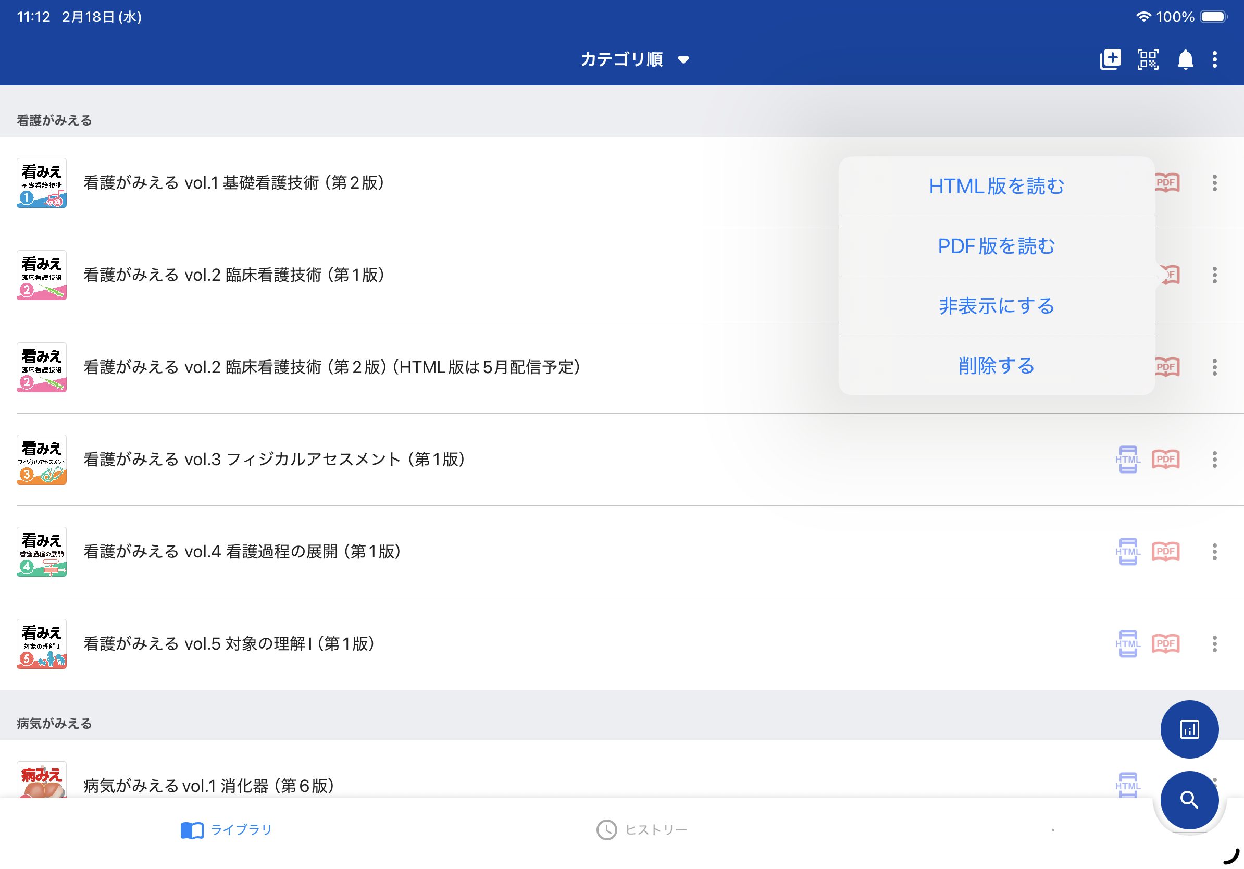Viewport: 1244px width, 869px height.
Task: Open PDF version of vol.5 対象の理解
Action: [1165, 643]
